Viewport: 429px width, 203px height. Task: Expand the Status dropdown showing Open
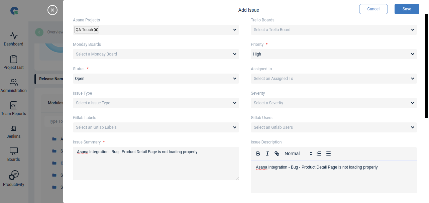tap(155, 79)
